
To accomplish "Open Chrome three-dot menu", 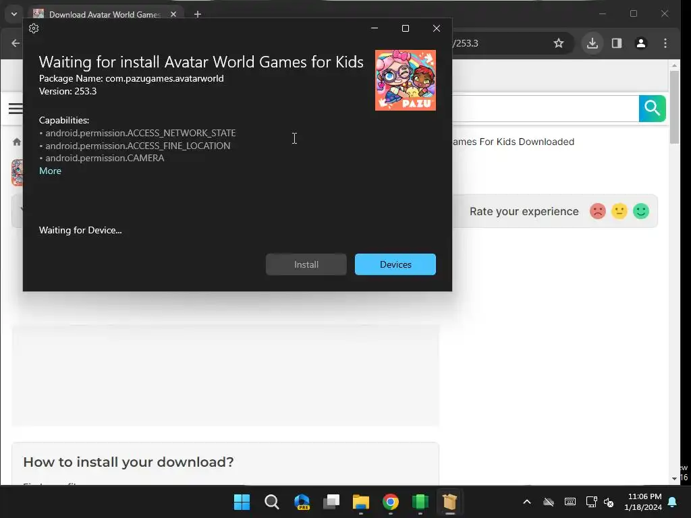I will 665,43.
